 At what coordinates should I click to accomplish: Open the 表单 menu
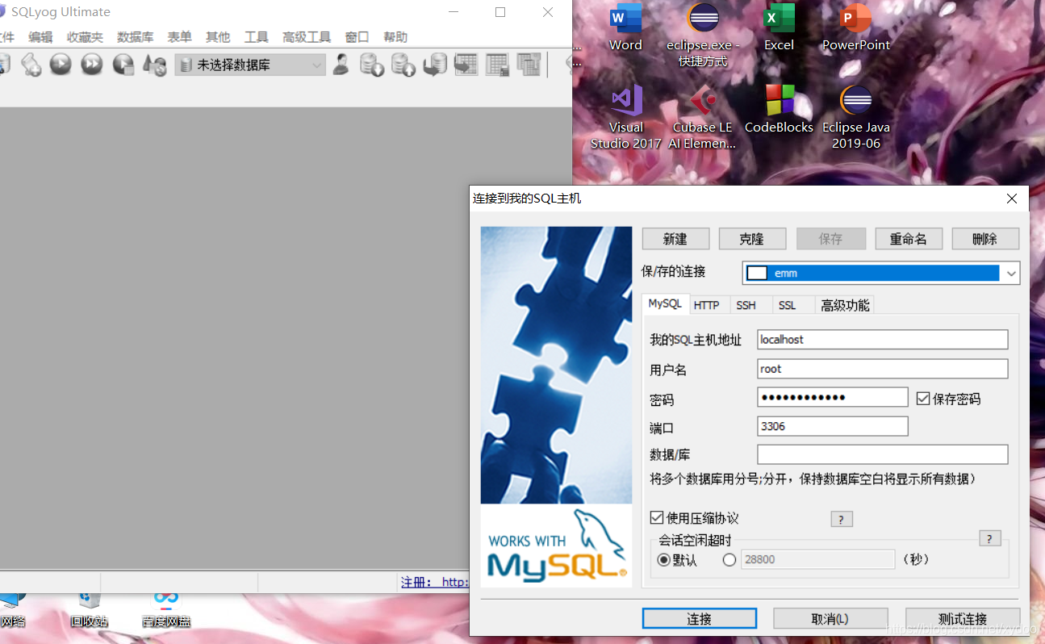179,37
